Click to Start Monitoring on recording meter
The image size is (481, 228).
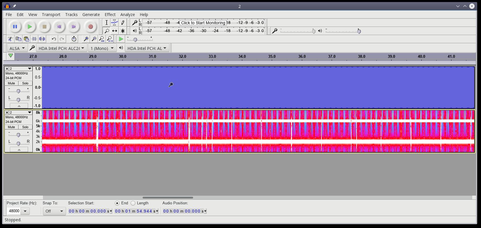point(203,23)
